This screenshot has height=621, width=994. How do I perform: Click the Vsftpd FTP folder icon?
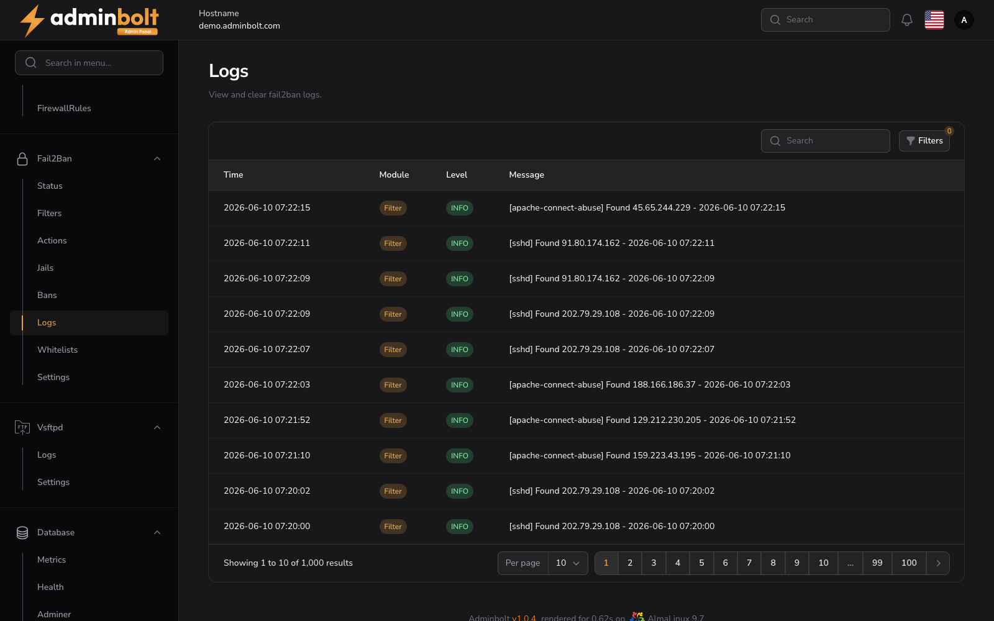pos(22,428)
